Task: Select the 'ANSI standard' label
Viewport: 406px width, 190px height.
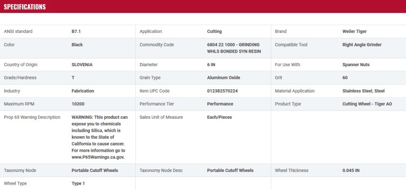Action: tap(18, 32)
